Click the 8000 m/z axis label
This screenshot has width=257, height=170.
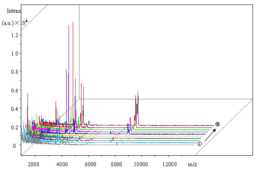tap(116, 164)
